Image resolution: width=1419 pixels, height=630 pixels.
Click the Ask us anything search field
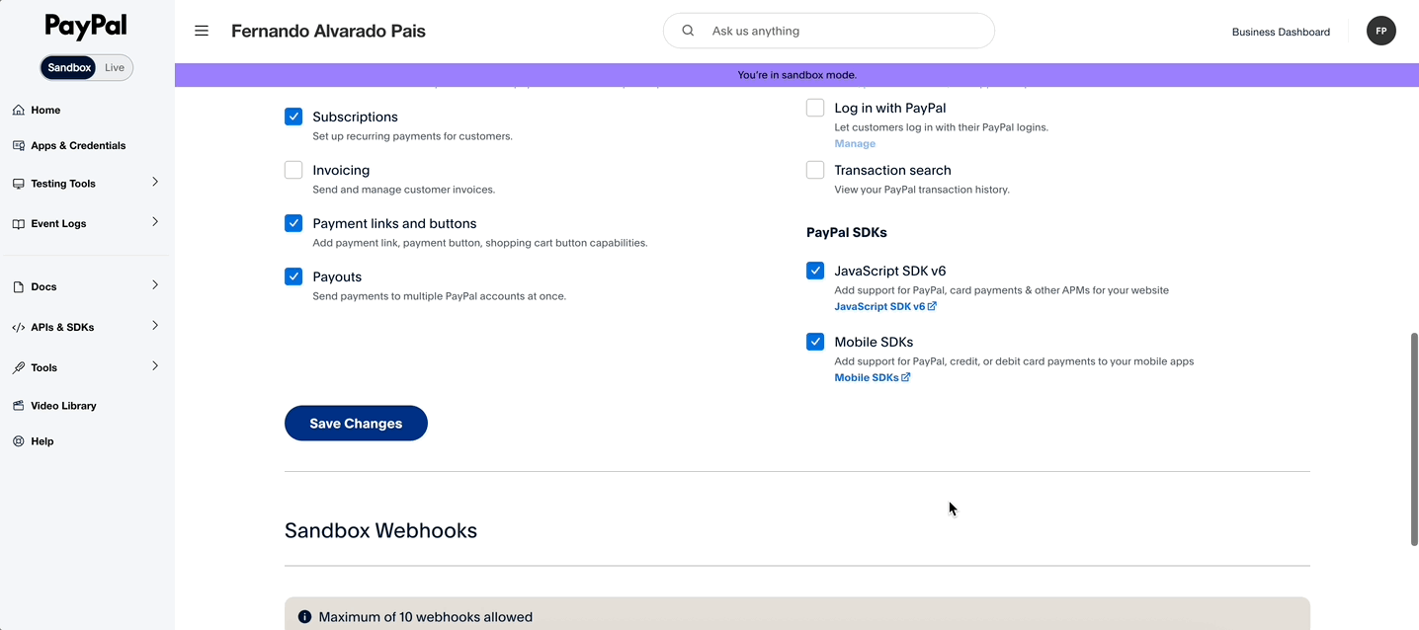(829, 31)
